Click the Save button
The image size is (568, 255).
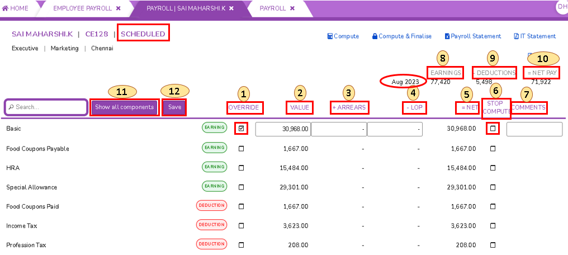(174, 107)
